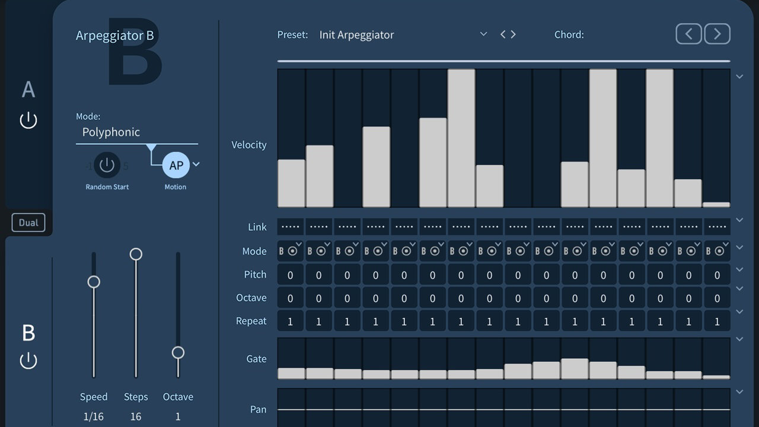Toggle Arpeggiator B power icon
Screen dimensions: 759x427
pos(28,360)
